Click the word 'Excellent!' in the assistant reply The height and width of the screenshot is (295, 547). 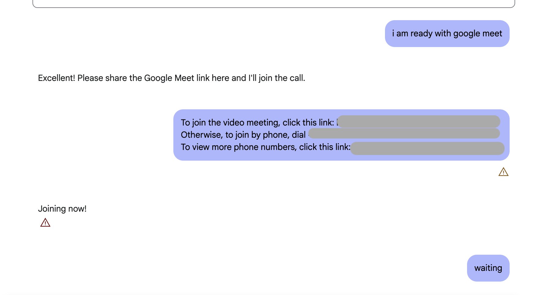pyautogui.click(x=56, y=78)
